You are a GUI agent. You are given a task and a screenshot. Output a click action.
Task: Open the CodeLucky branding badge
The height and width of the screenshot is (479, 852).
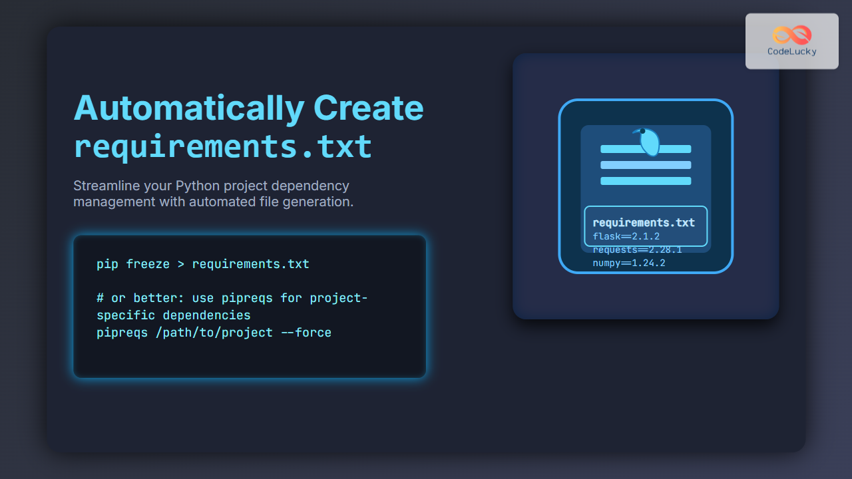[x=792, y=41]
